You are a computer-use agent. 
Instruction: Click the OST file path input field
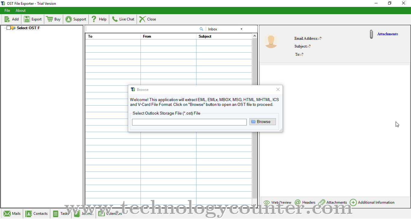pos(189,122)
